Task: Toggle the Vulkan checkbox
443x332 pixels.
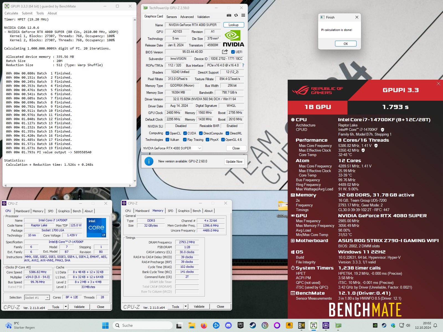Action: [x=167, y=140]
